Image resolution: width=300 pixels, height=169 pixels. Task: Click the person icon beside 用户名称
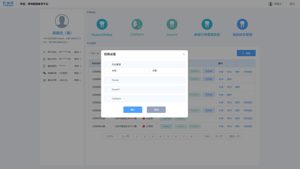(x=44, y=52)
